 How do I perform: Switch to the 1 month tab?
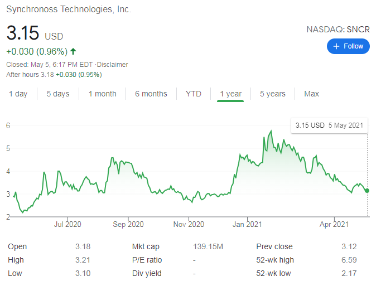[102, 94]
